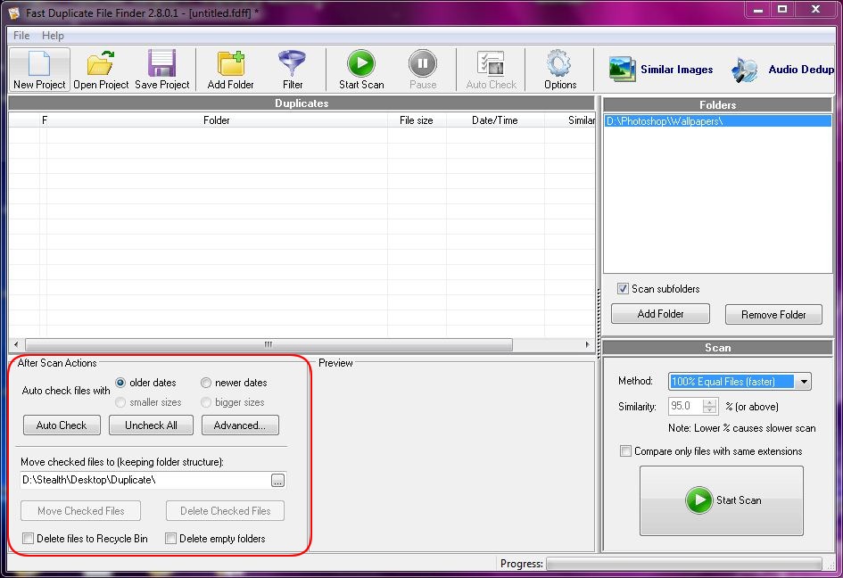The height and width of the screenshot is (578, 843).
Task: Toggle the Scan subfolders checkbox
Action: 623,289
